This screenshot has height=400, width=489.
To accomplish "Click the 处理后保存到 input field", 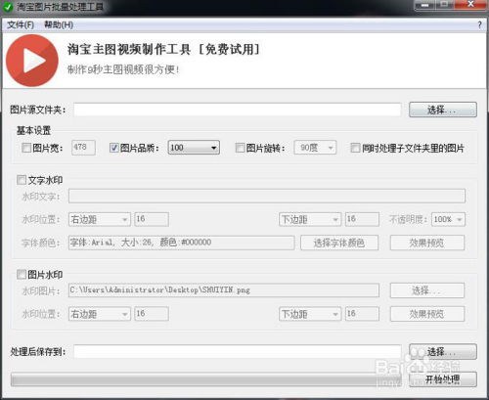I will tap(238, 352).
